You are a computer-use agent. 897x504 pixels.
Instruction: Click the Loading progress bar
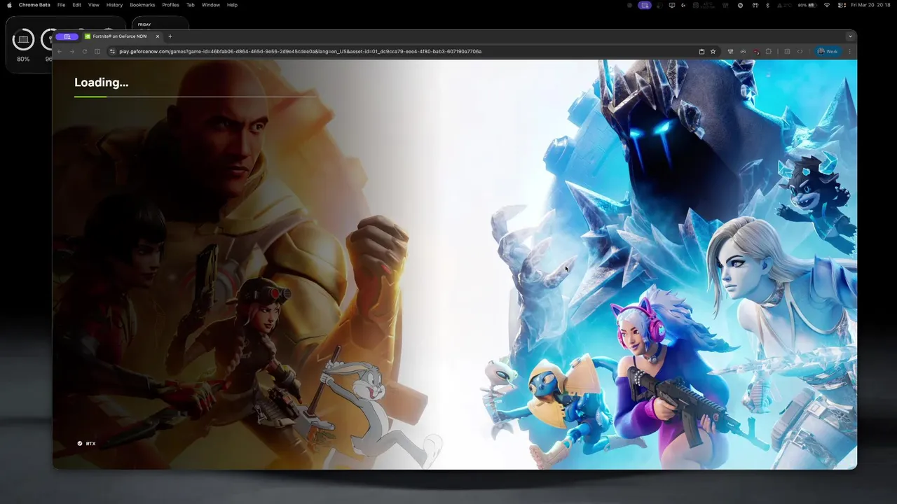195,97
